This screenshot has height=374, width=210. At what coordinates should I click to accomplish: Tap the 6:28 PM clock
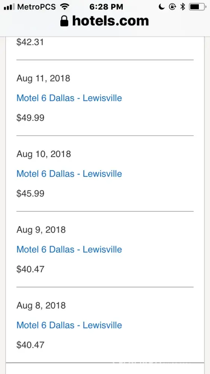coord(106,7)
